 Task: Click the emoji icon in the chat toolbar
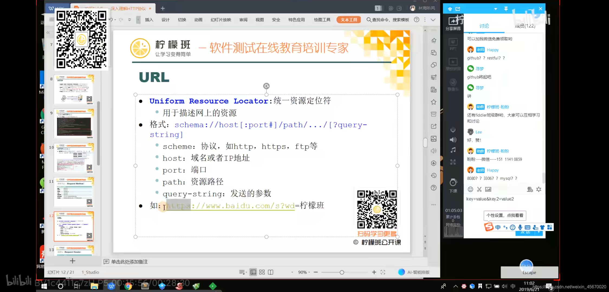tap(470, 189)
